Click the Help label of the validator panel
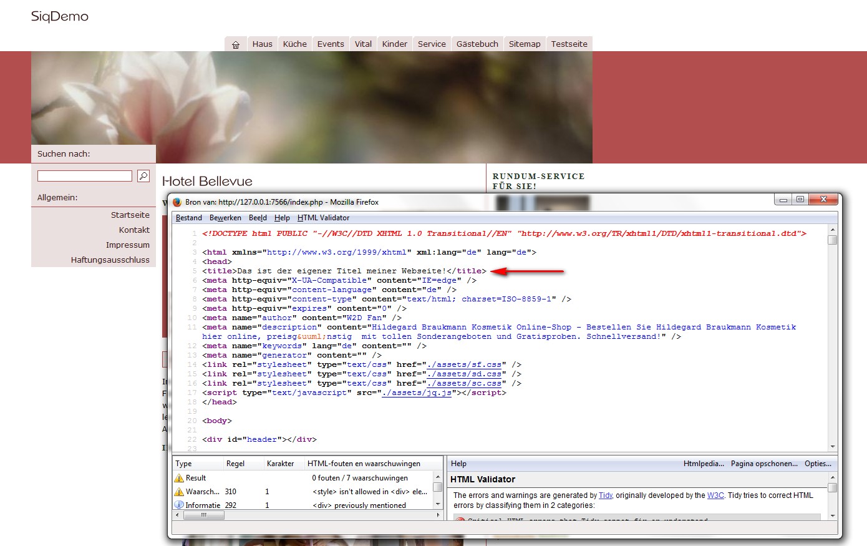The height and width of the screenshot is (546, 867). (458, 464)
